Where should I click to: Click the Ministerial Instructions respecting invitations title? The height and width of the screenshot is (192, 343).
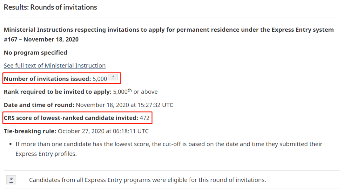169,30
